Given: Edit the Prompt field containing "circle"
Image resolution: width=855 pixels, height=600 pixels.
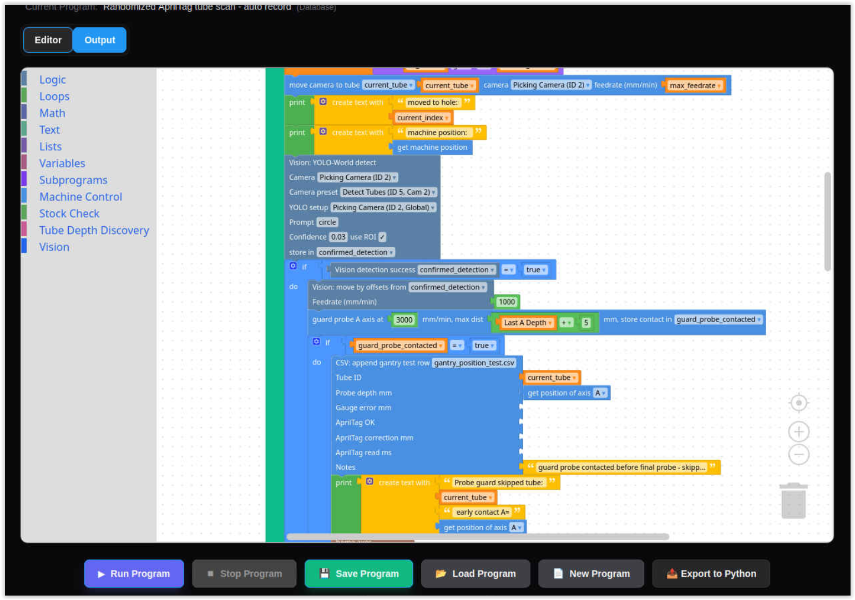Looking at the screenshot, I should coord(327,222).
